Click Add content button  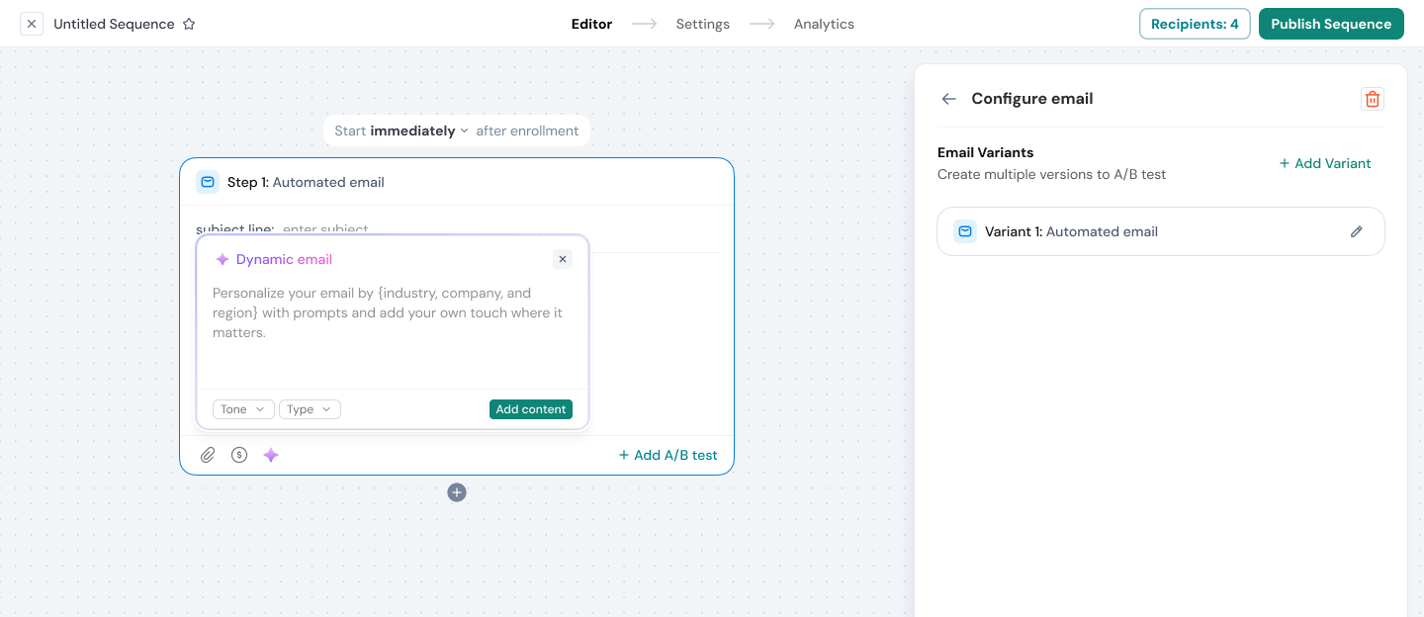[531, 409]
